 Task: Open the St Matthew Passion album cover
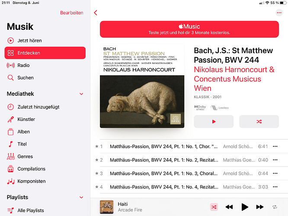pyautogui.click(x=142, y=86)
